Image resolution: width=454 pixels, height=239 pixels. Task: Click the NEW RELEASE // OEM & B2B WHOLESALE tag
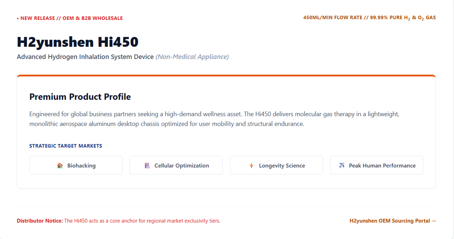[x=70, y=18]
